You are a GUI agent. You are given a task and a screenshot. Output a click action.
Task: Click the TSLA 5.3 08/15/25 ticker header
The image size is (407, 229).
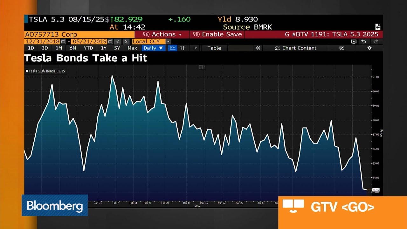click(x=67, y=19)
